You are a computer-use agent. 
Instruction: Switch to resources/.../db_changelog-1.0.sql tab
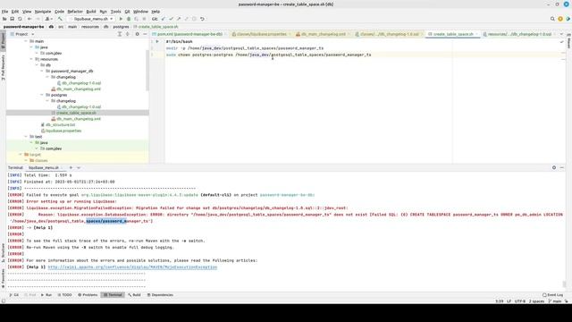point(519,34)
